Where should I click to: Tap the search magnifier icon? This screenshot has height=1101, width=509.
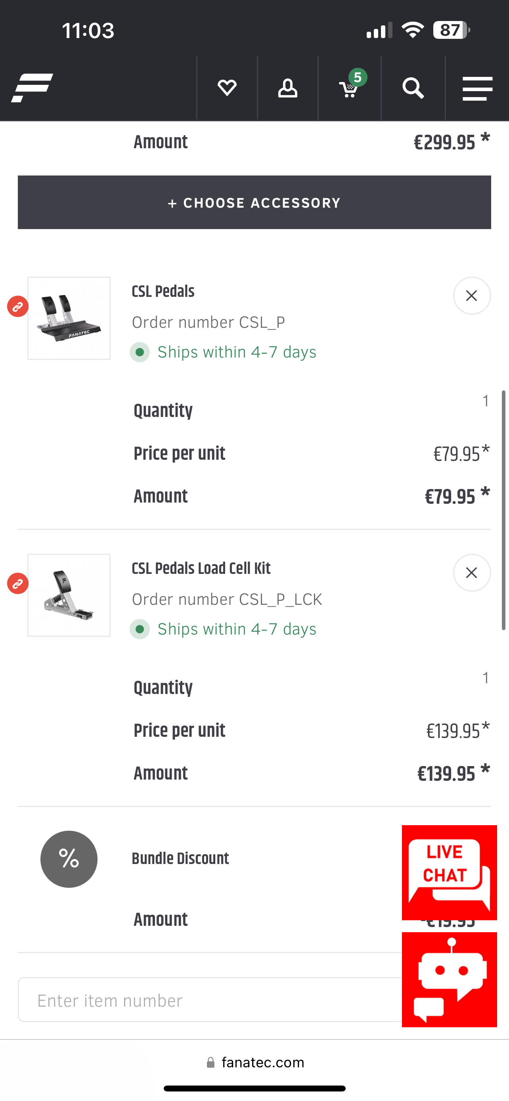coord(413,88)
